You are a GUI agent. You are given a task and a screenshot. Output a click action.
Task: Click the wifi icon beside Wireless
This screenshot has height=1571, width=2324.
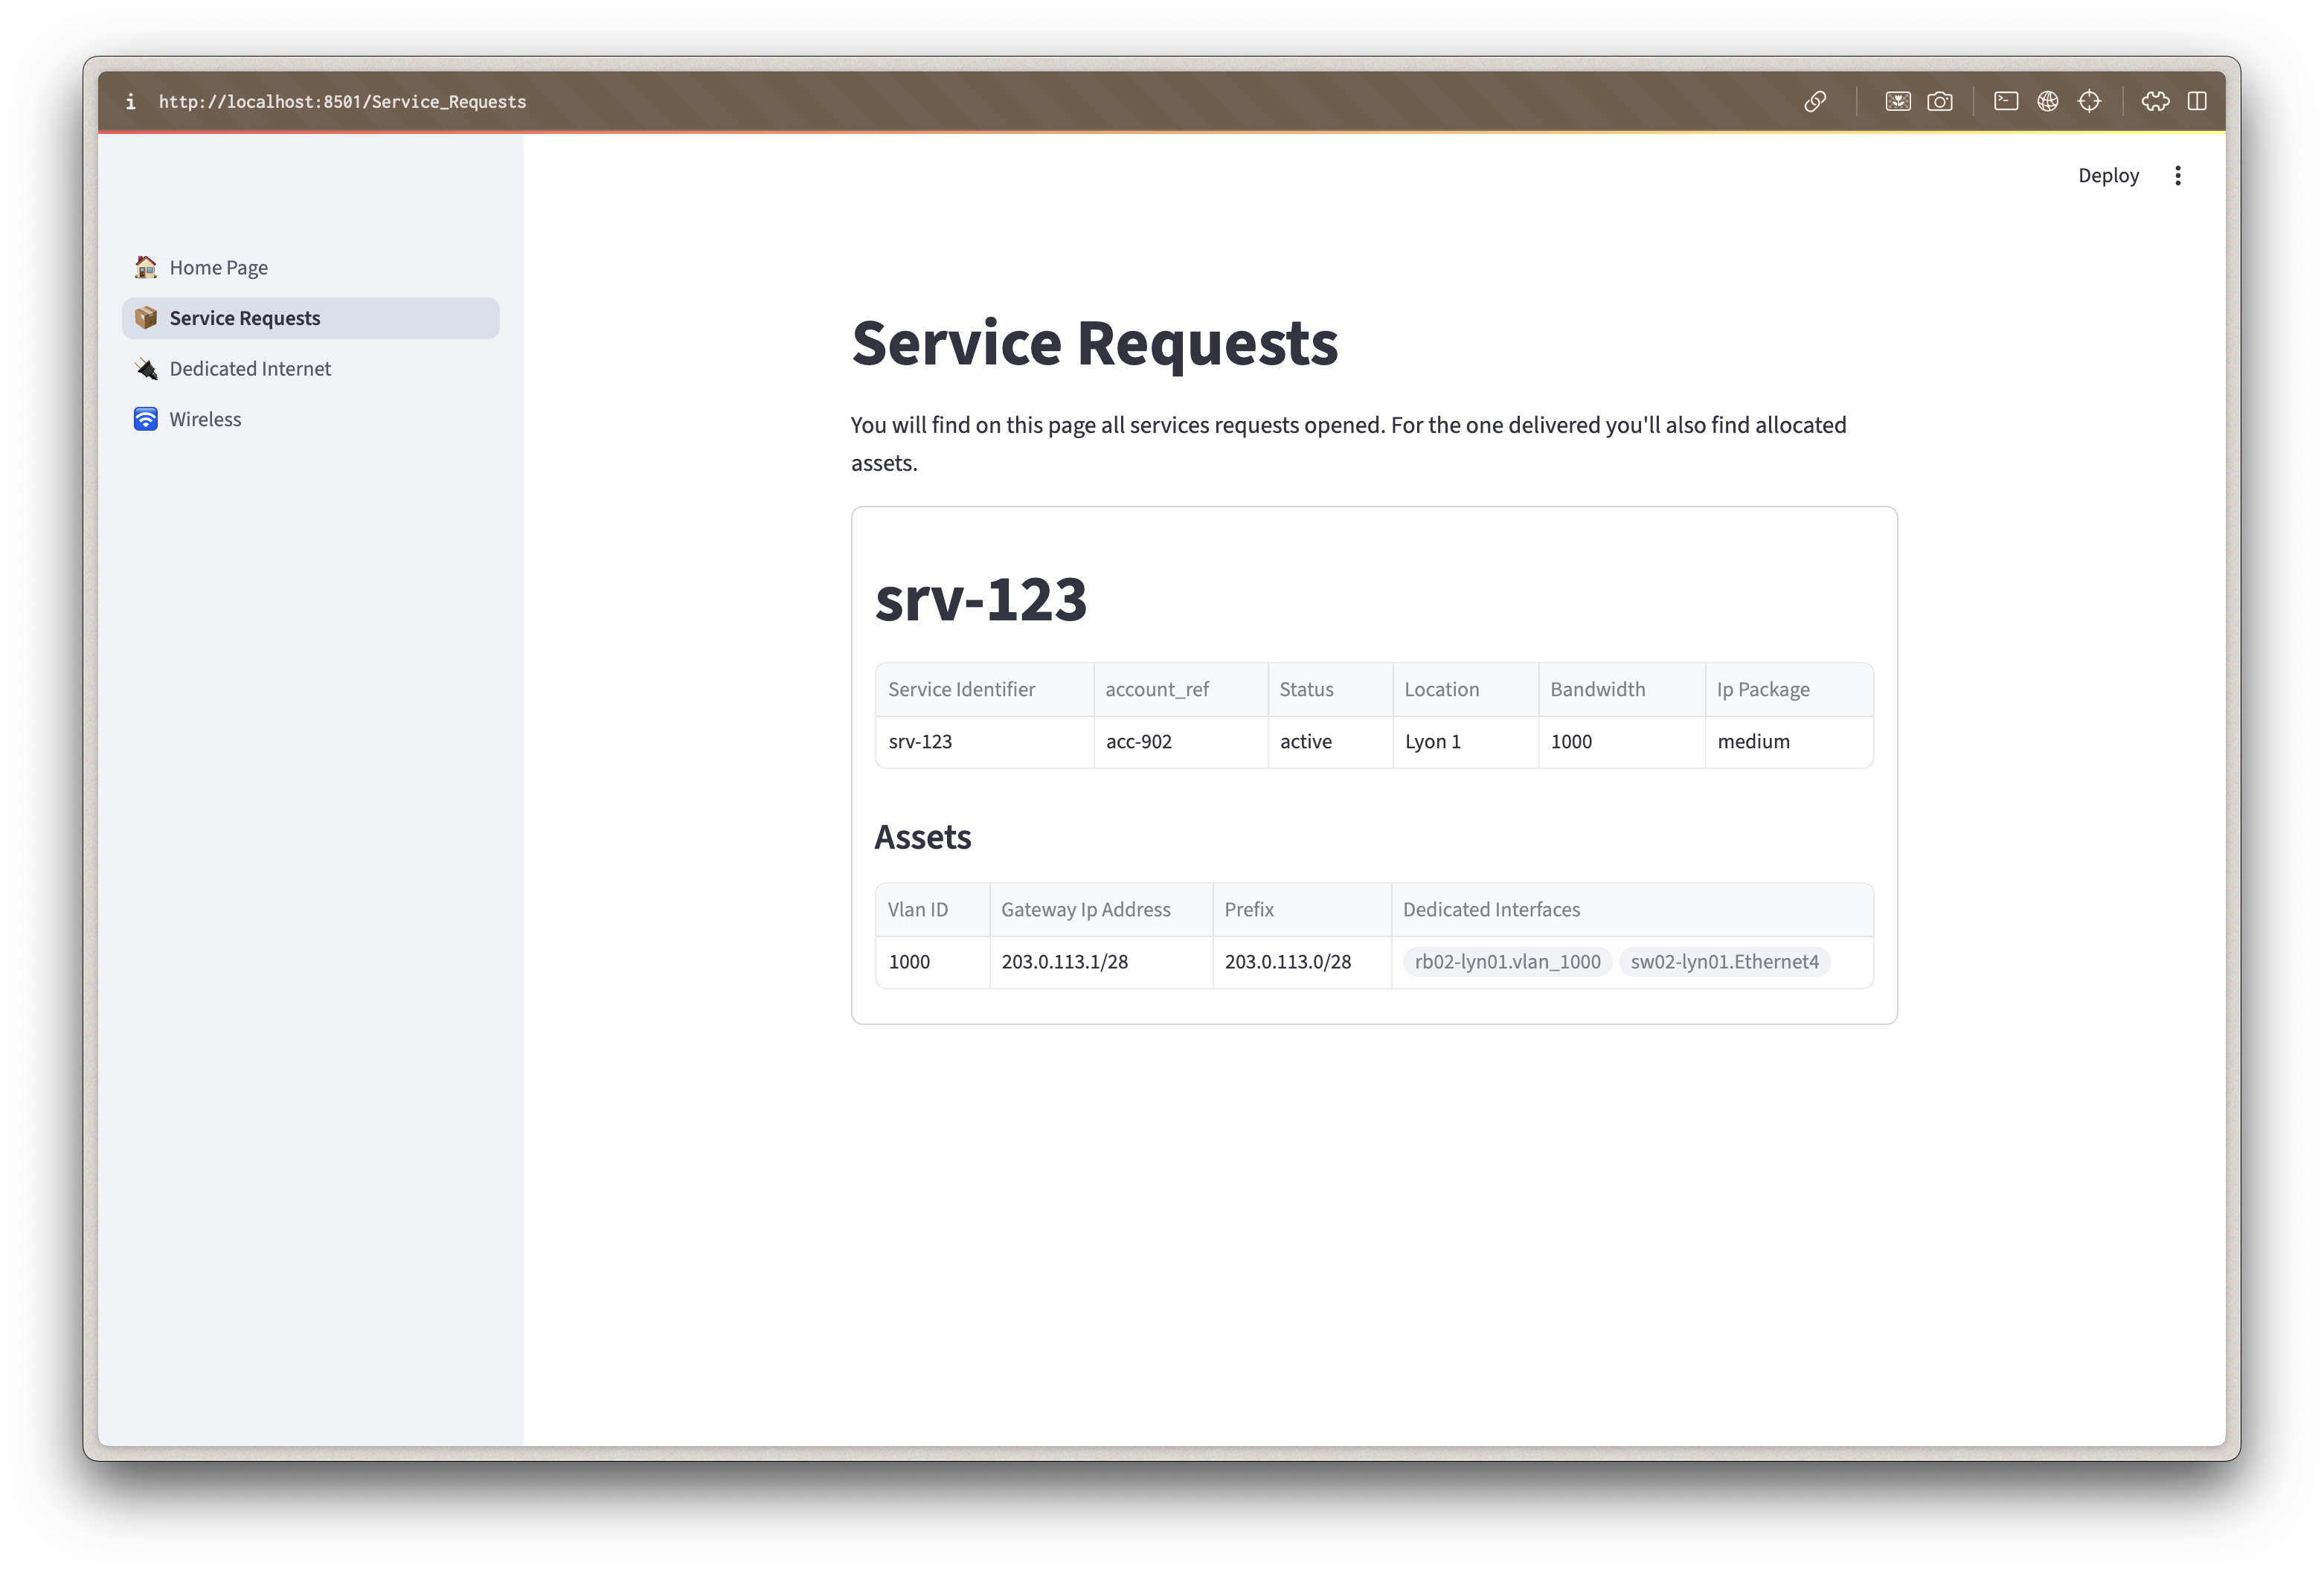click(145, 419)
